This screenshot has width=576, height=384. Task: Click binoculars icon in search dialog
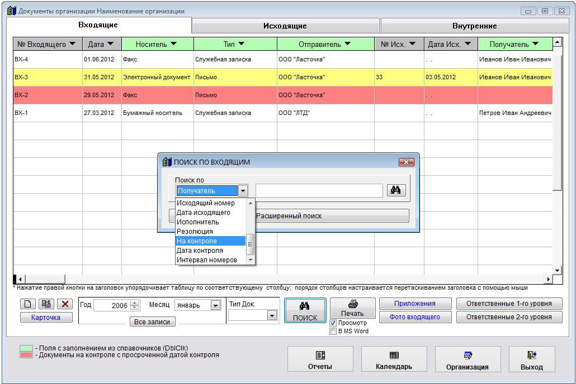tap(395, 190)
